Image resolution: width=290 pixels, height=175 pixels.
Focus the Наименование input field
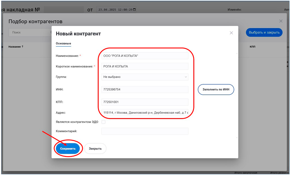pyautogui.click(x=145, y=56)
